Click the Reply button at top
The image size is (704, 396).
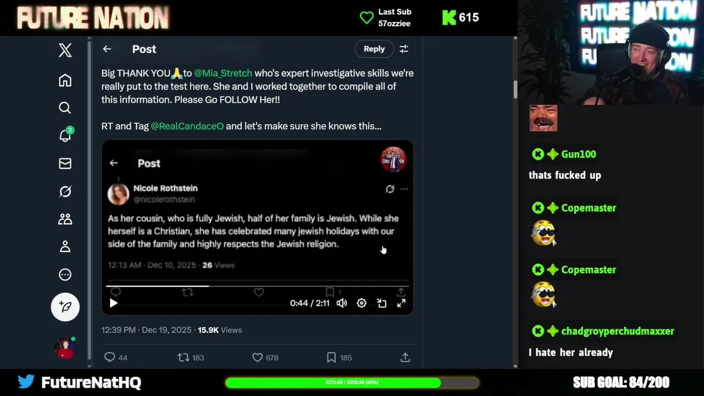[x=374, y=49]
